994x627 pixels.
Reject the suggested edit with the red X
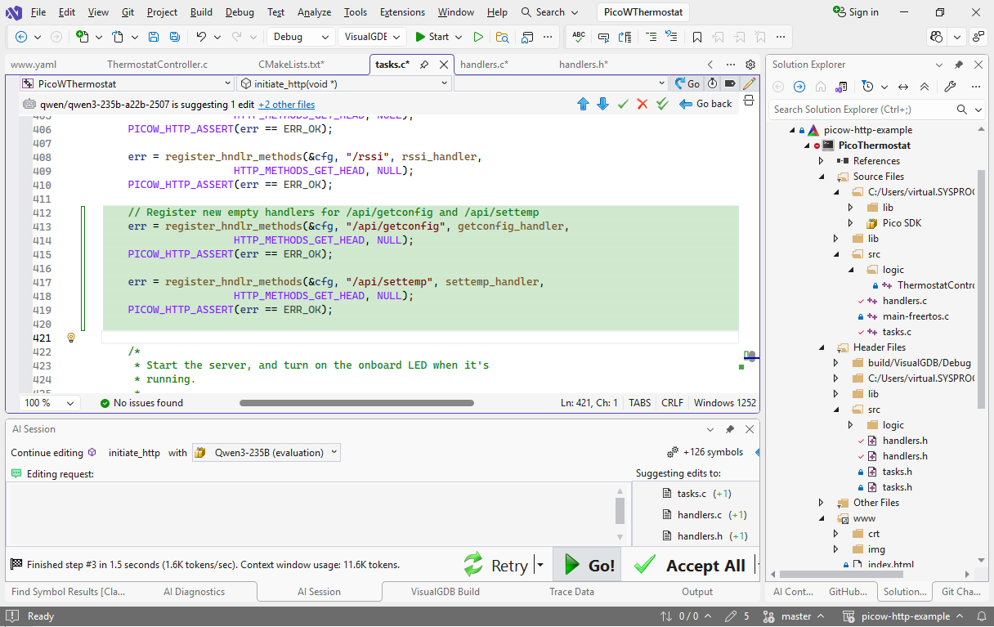[643, 104]
